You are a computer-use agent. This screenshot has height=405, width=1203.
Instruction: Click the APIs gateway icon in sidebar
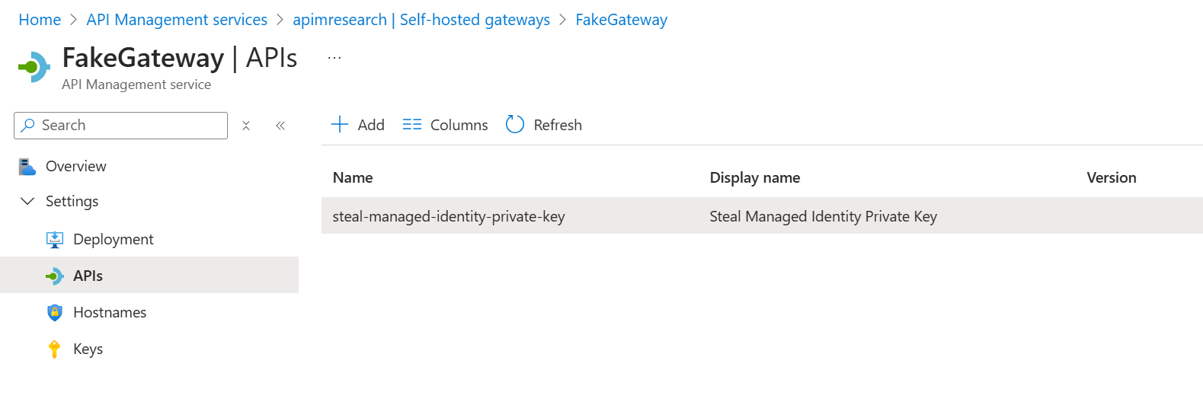click(x=55, y=276)
